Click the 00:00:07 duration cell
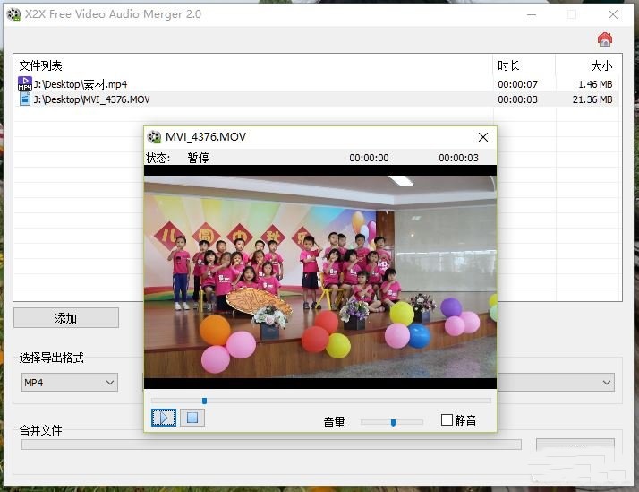This screenshot has height=492, width=639. (x=517, y=84)
